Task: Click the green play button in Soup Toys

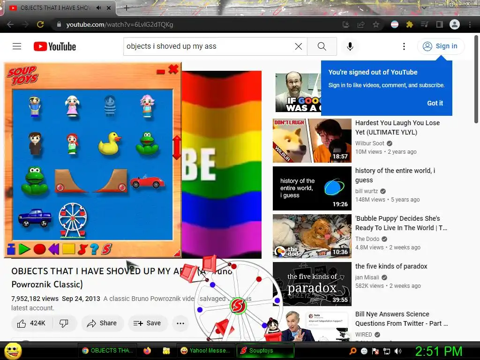Action: click(x=24, y=249)
